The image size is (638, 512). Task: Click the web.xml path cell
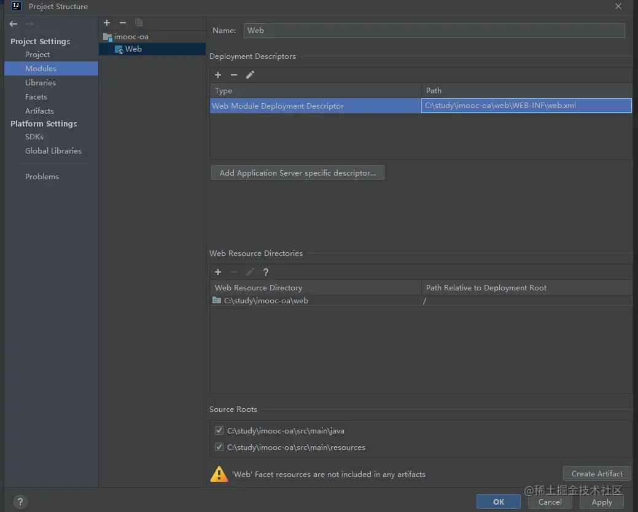click(526, 106)
